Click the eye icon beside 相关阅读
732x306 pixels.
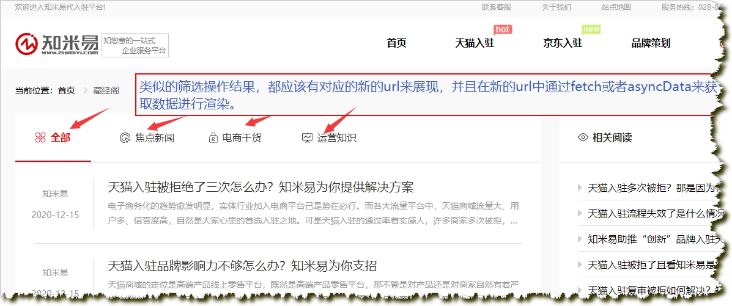coord(583,137)
